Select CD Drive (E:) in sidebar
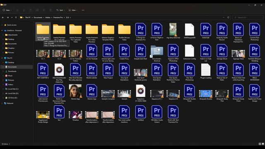 click(x=12, y=98)
